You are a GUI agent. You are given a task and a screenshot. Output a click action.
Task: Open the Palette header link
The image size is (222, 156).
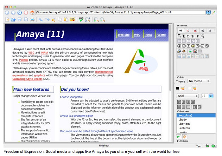pyautogui.click(x=161, y=35)
